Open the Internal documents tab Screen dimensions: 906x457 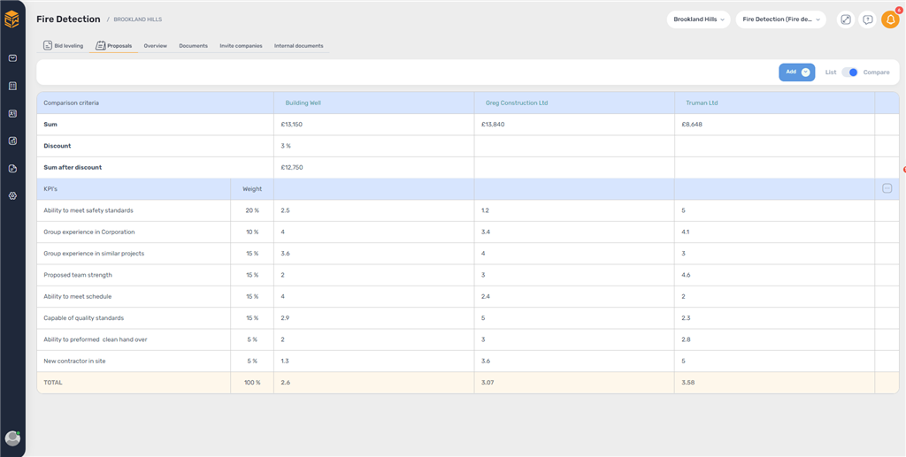(298, 46)
